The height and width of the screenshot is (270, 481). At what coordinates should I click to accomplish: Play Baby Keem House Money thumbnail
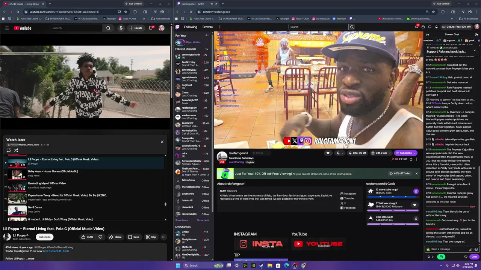click(x=17, y=174)
